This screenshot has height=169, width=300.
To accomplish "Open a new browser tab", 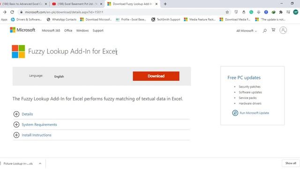I will tap(165, 4).
